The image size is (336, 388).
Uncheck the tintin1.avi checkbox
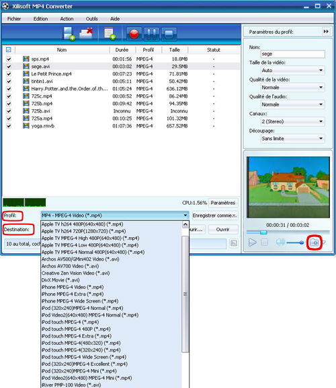point(9,82)
